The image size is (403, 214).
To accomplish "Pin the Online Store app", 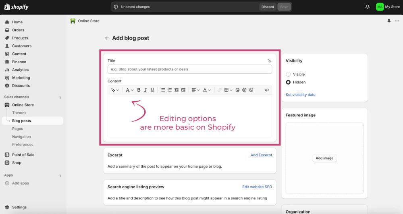I will (389, 21).
